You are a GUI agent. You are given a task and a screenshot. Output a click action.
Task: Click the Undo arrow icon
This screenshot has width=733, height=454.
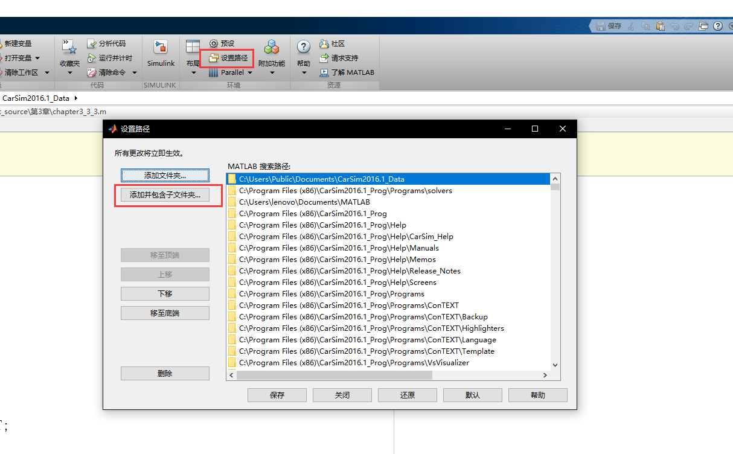click(675, 26)
